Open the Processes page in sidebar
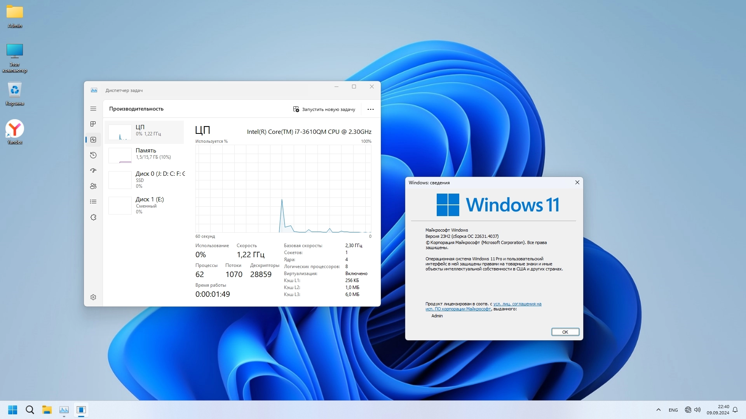This screenshot has height=419, width=746. coord(93,124)
